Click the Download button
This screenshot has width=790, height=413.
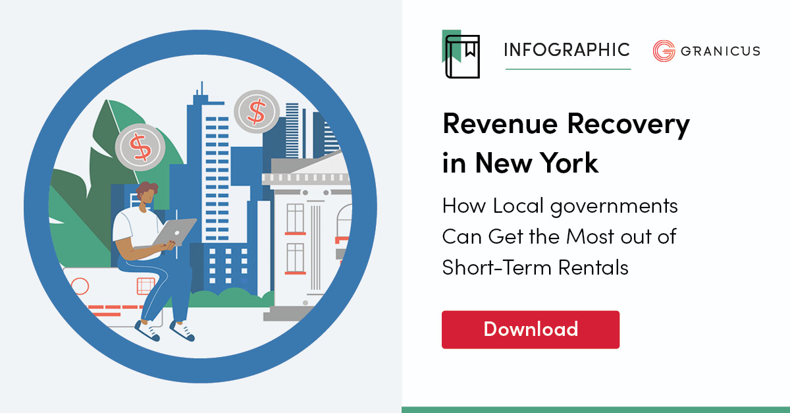click(x=531, y=329)
